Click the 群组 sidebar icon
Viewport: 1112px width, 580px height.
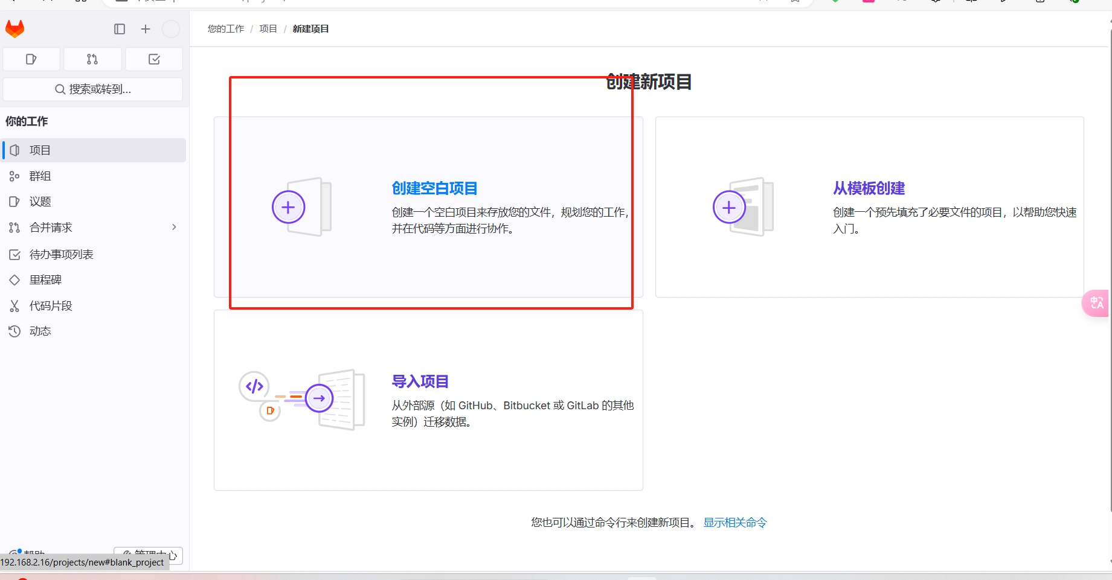(14, 176)
